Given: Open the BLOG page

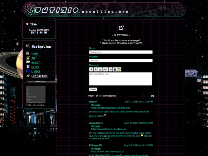Looking at the screenshot, I should pyautogui.click(x=35, y=67).
